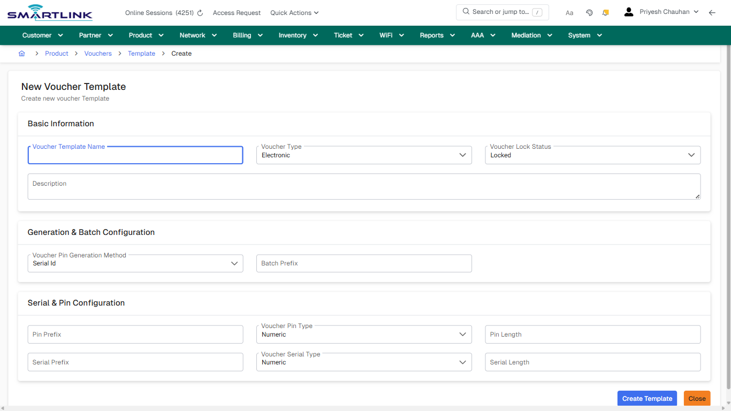This screenshot has height=411, width=731.
Task: Refresh the Online Sessions count
Action: 199,12
